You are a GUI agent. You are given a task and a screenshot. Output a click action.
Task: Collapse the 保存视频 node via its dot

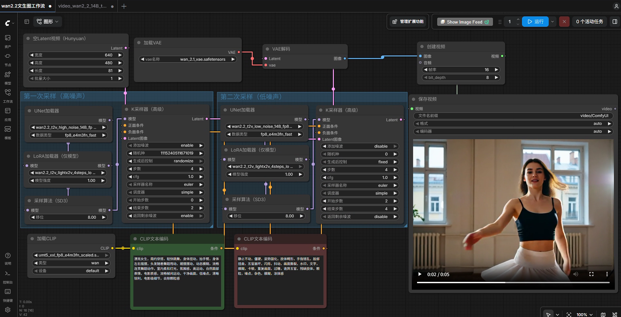tap(414, 99)
